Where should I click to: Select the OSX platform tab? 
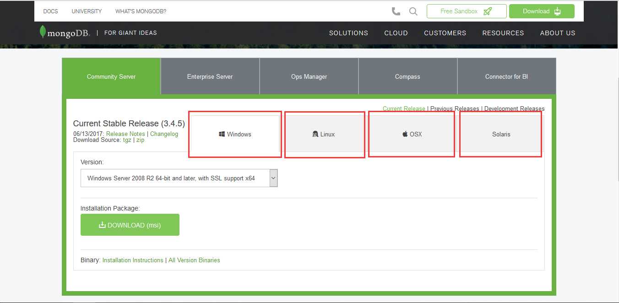coord(412,134)
